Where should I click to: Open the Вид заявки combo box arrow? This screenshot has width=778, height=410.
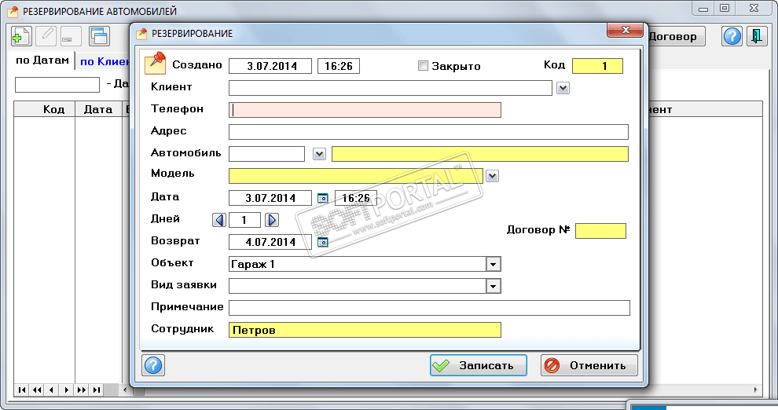coord(493,286)
